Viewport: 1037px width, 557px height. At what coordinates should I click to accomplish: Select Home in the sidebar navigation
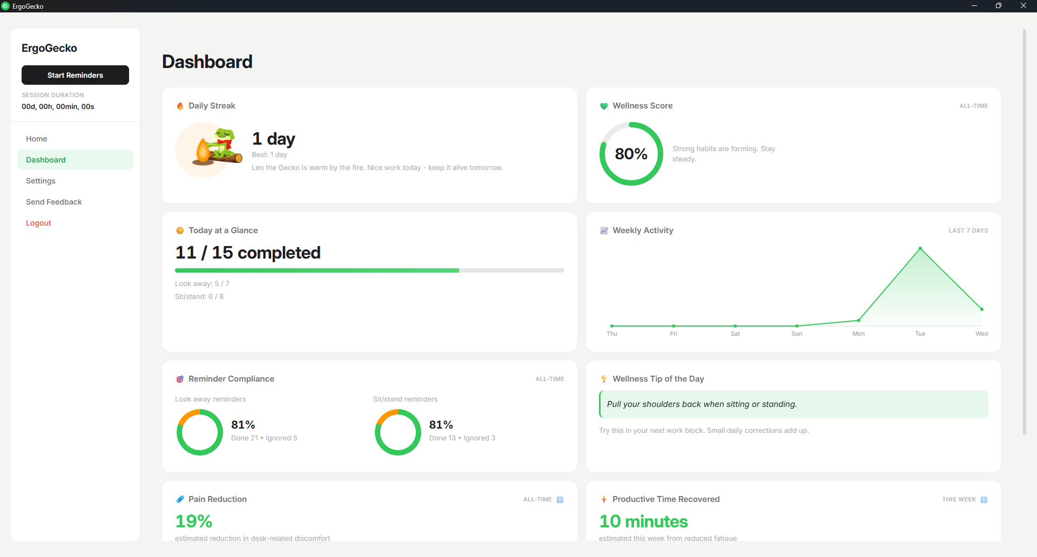pyautogui.click(x=36, y=139)
